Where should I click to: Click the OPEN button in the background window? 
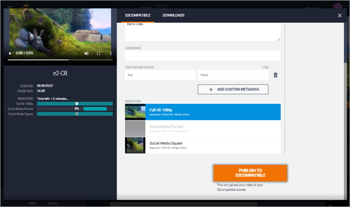coord(32,204)
